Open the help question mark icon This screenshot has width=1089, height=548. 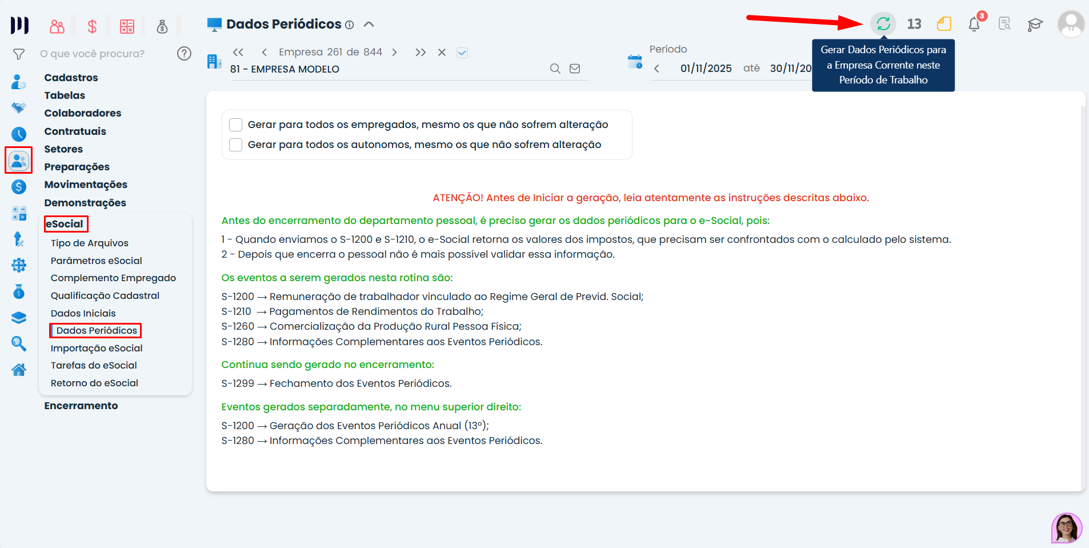click(x=184, y=54)
